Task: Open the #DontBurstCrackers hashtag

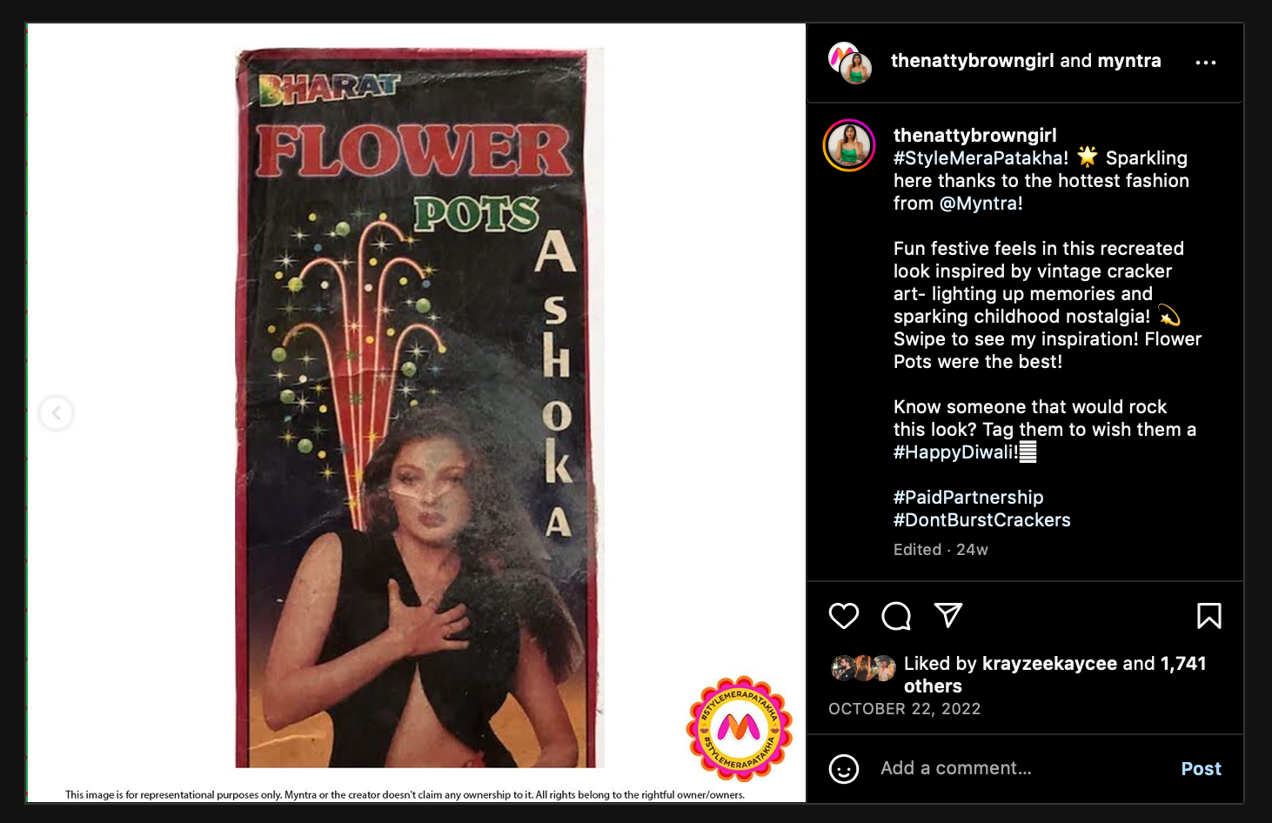Action: click(x=981, y=520)
